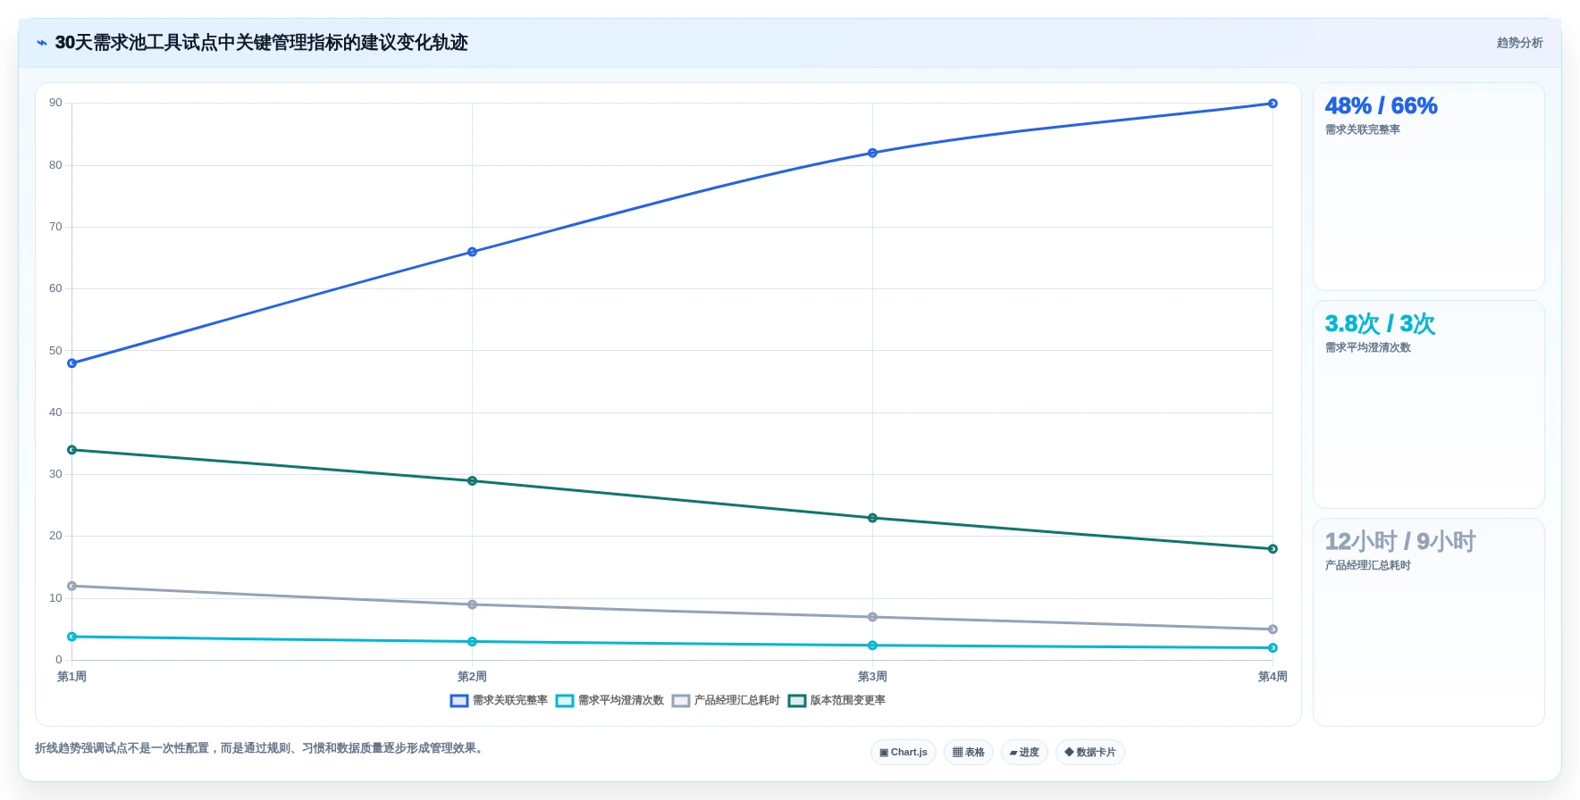Click the 第1周 x-axis label
Viewport: 1580px width, 800px height.
pyautogui.click(x=72, y=677)
